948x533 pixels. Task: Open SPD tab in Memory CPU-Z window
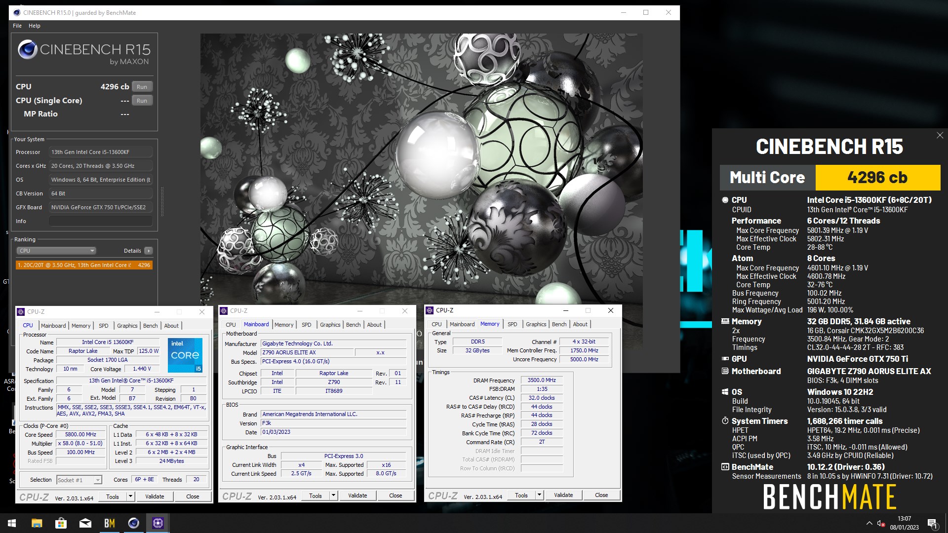513,324
